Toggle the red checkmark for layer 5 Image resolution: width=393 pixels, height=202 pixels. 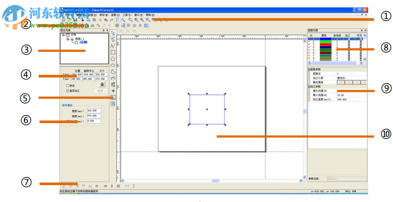point(310,50)
